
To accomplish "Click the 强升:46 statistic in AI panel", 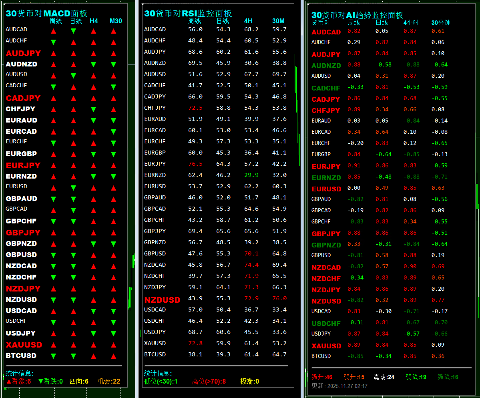I will click(321, 377).
